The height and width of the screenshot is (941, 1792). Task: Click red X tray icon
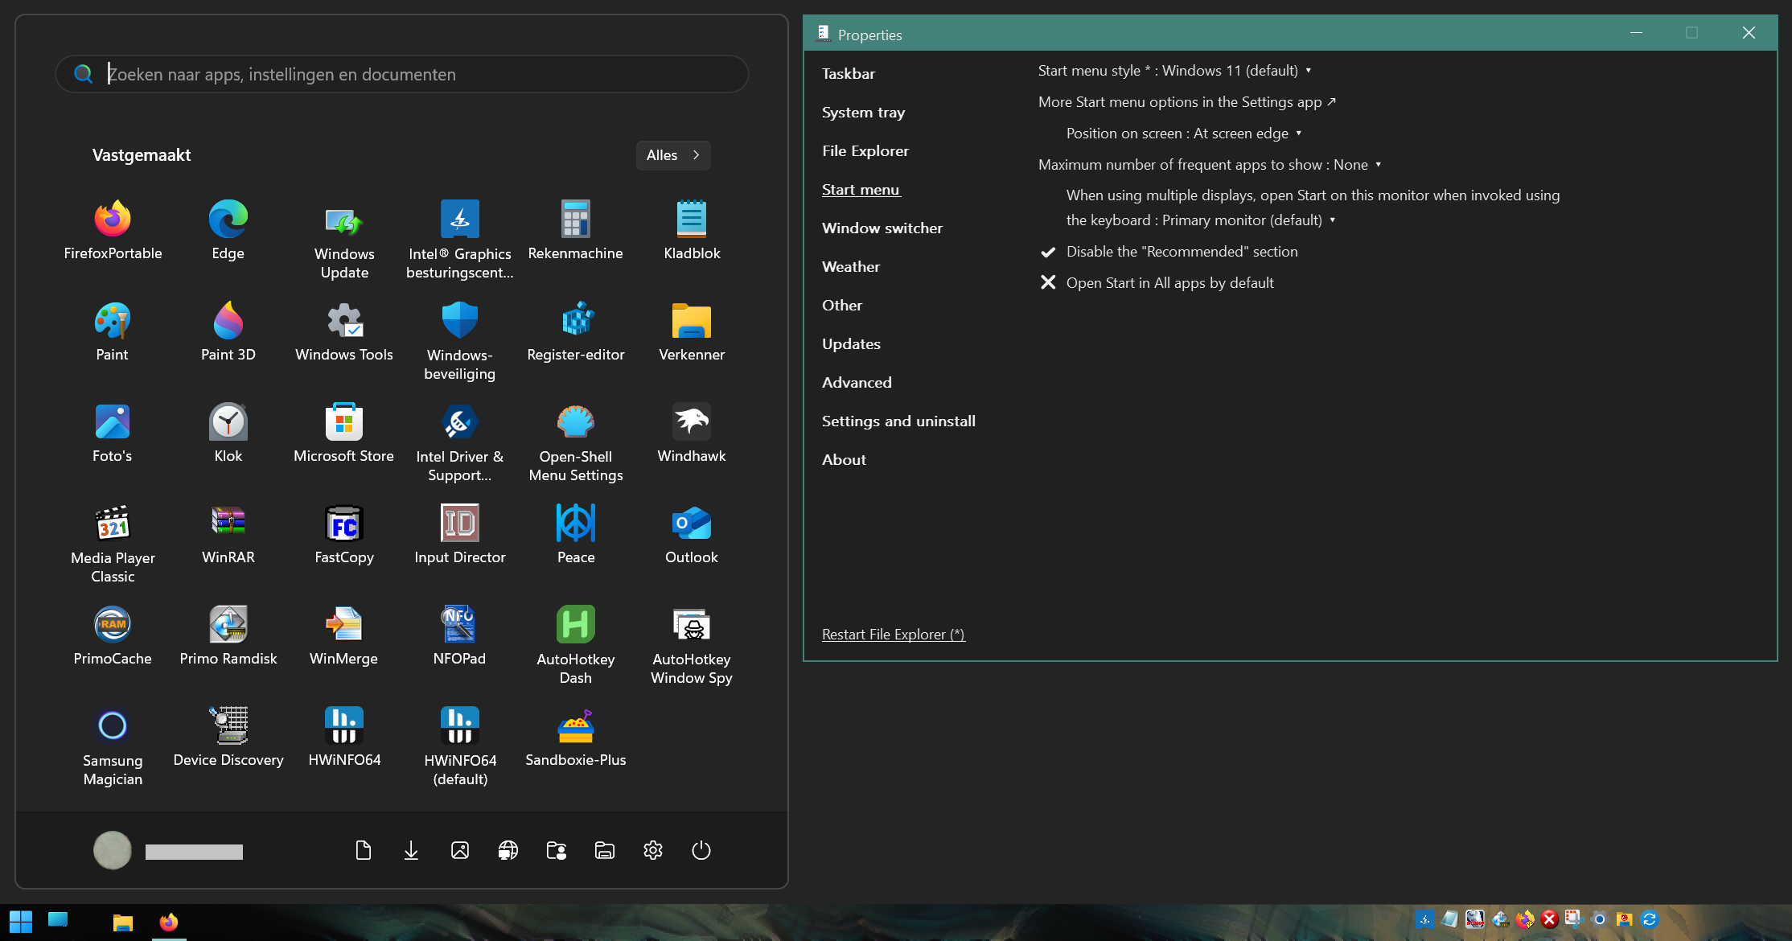pyautogui.click(x=1549, y=919)
